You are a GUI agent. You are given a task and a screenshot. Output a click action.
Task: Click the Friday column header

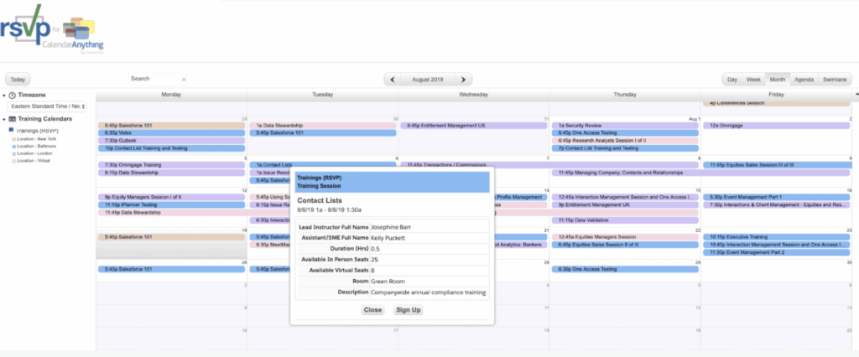(776, 95)
